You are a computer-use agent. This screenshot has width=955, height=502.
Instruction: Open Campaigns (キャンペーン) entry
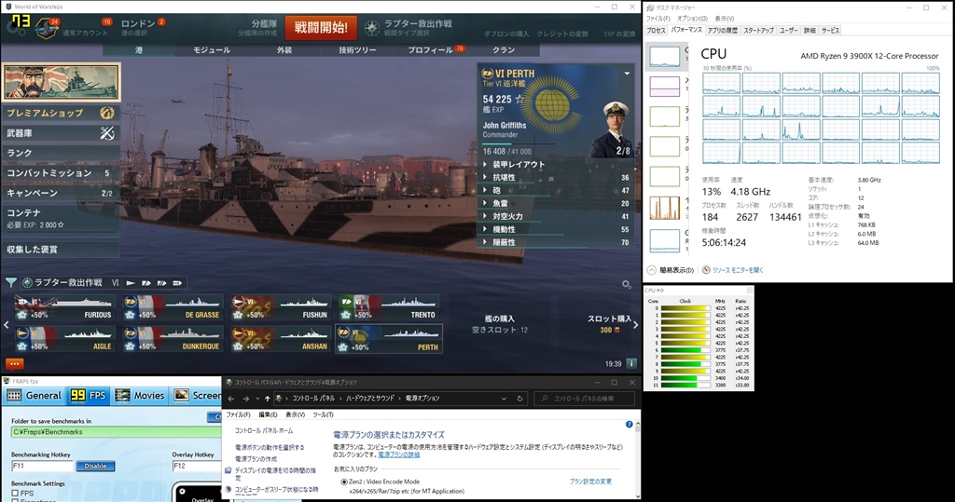[x=60, y=193]
